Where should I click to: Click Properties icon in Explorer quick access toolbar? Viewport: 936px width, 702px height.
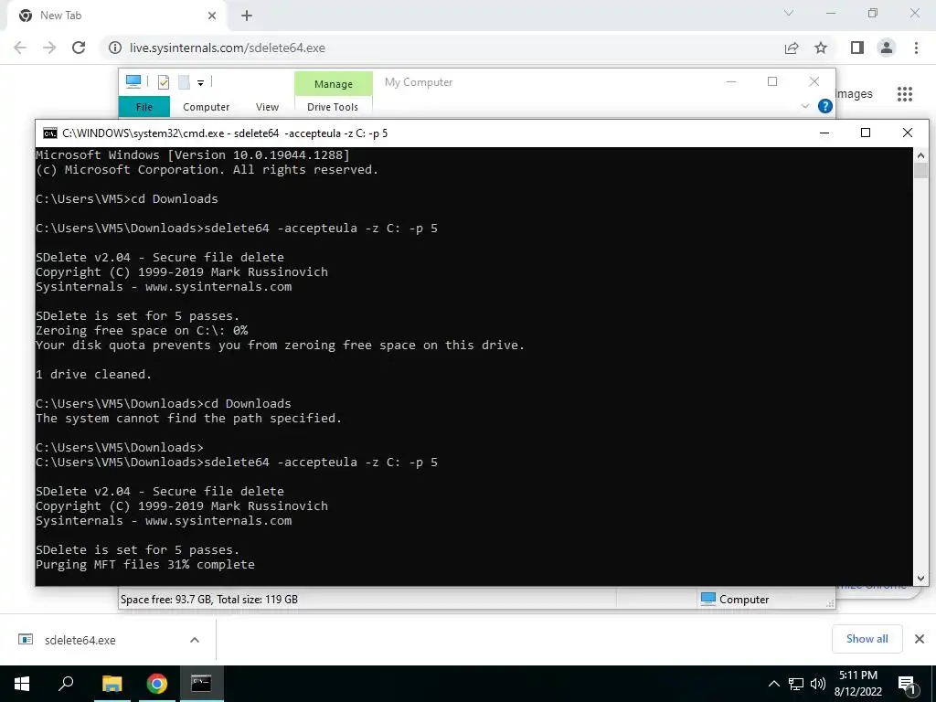(163, 82)
